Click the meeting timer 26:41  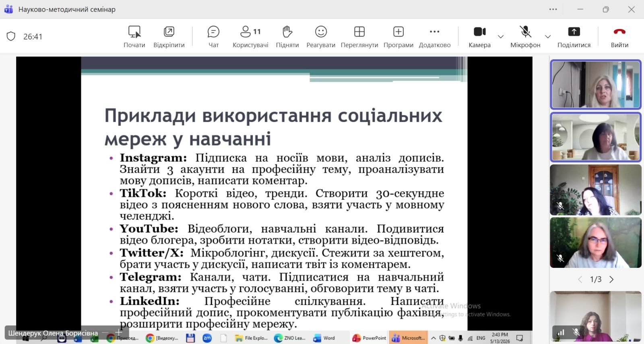point(33,37)
